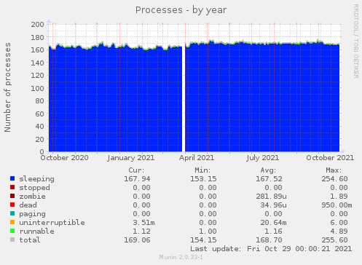Click the blue sleeping legend swatch
362x265 pixels.
point(12,178)
